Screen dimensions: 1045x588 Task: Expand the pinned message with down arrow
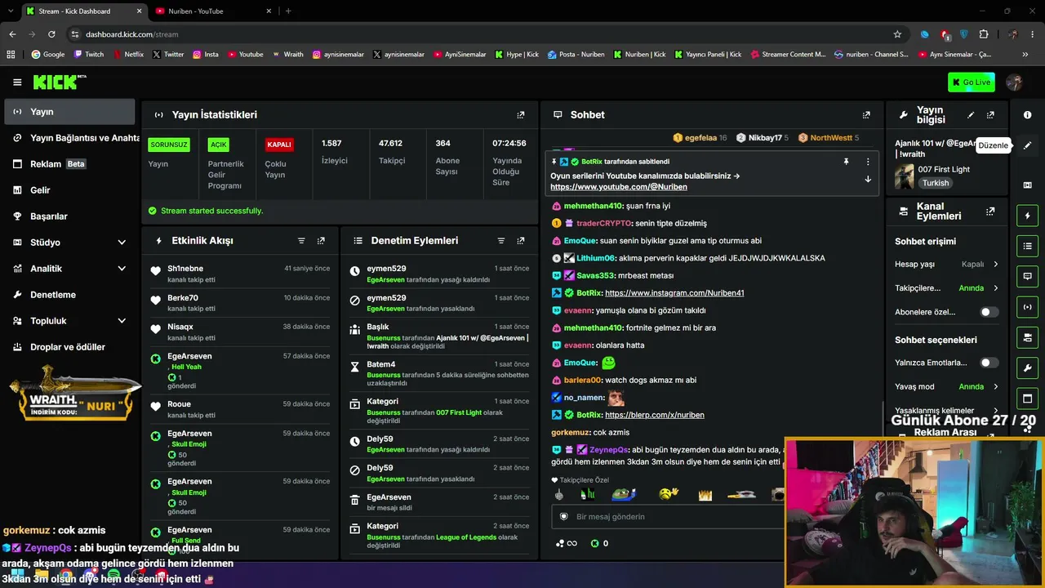[x=868, y=179]
